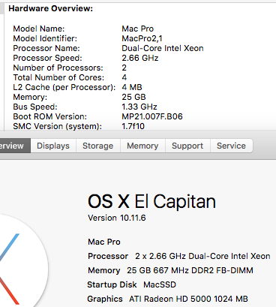Go to the Service tab
This screenshot has width=276, height=307.
(231, 146)
